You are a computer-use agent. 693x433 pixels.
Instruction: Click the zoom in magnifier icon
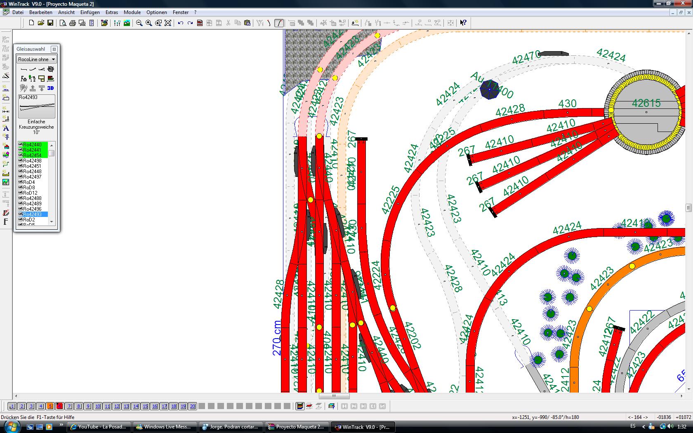[149, 23]
